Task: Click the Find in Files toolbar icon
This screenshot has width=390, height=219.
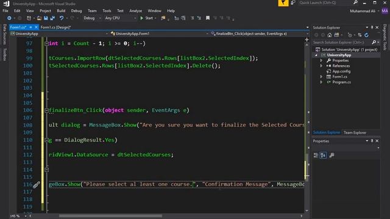Action: tap(163, 18)
